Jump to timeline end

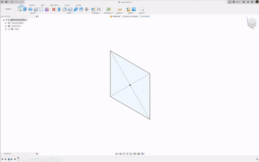click(15, 159)
